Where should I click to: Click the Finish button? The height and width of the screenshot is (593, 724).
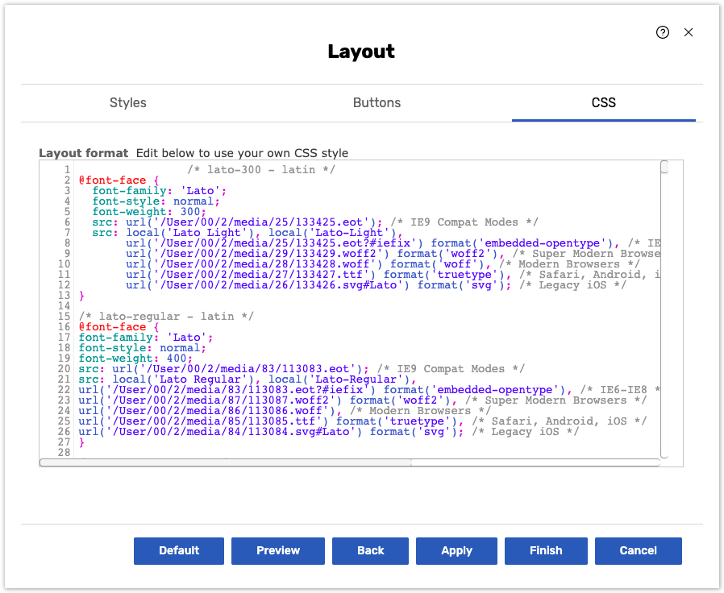click(546, 550)
